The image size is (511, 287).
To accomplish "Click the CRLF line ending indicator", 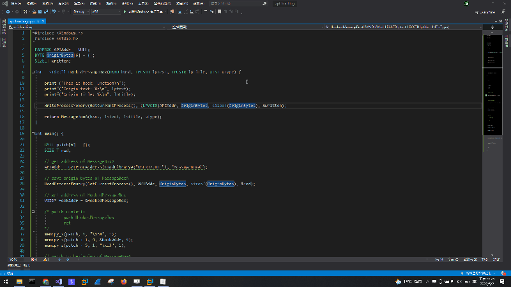I will coord(496,260).
